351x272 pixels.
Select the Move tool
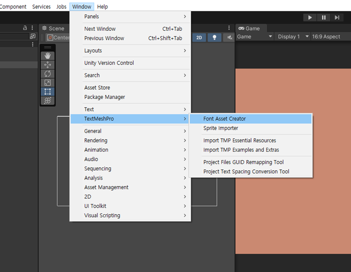pyautogui.click(x=48, y=65)
